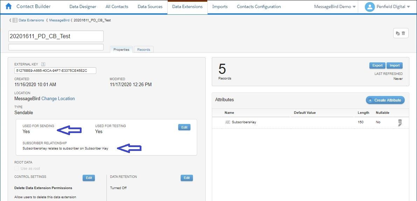The height and width of the screenshot is (201, 417).
Task: Click the ABC text type icon for SubscribersKey
Action: coord(228,122)
